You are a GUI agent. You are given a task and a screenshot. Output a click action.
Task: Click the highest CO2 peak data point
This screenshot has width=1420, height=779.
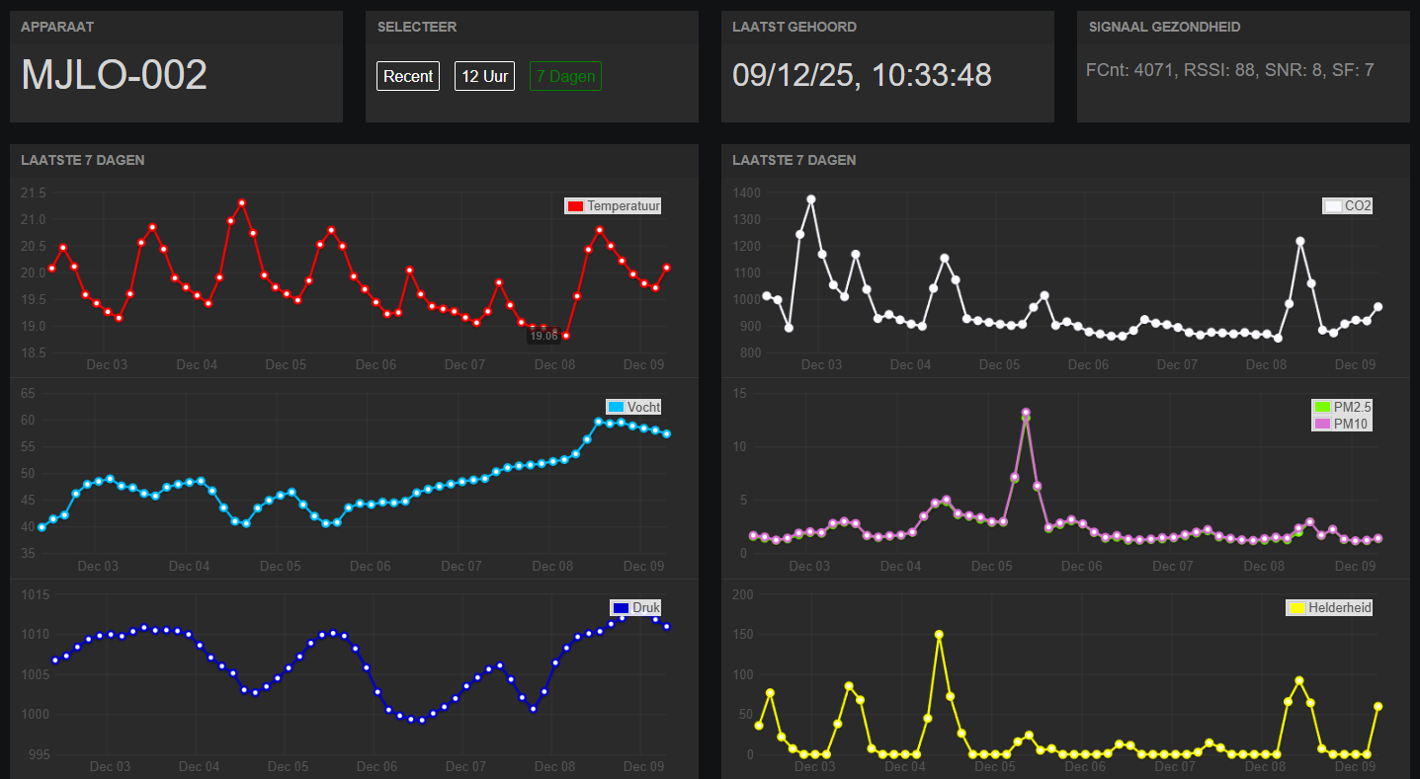tap(811, 199)
